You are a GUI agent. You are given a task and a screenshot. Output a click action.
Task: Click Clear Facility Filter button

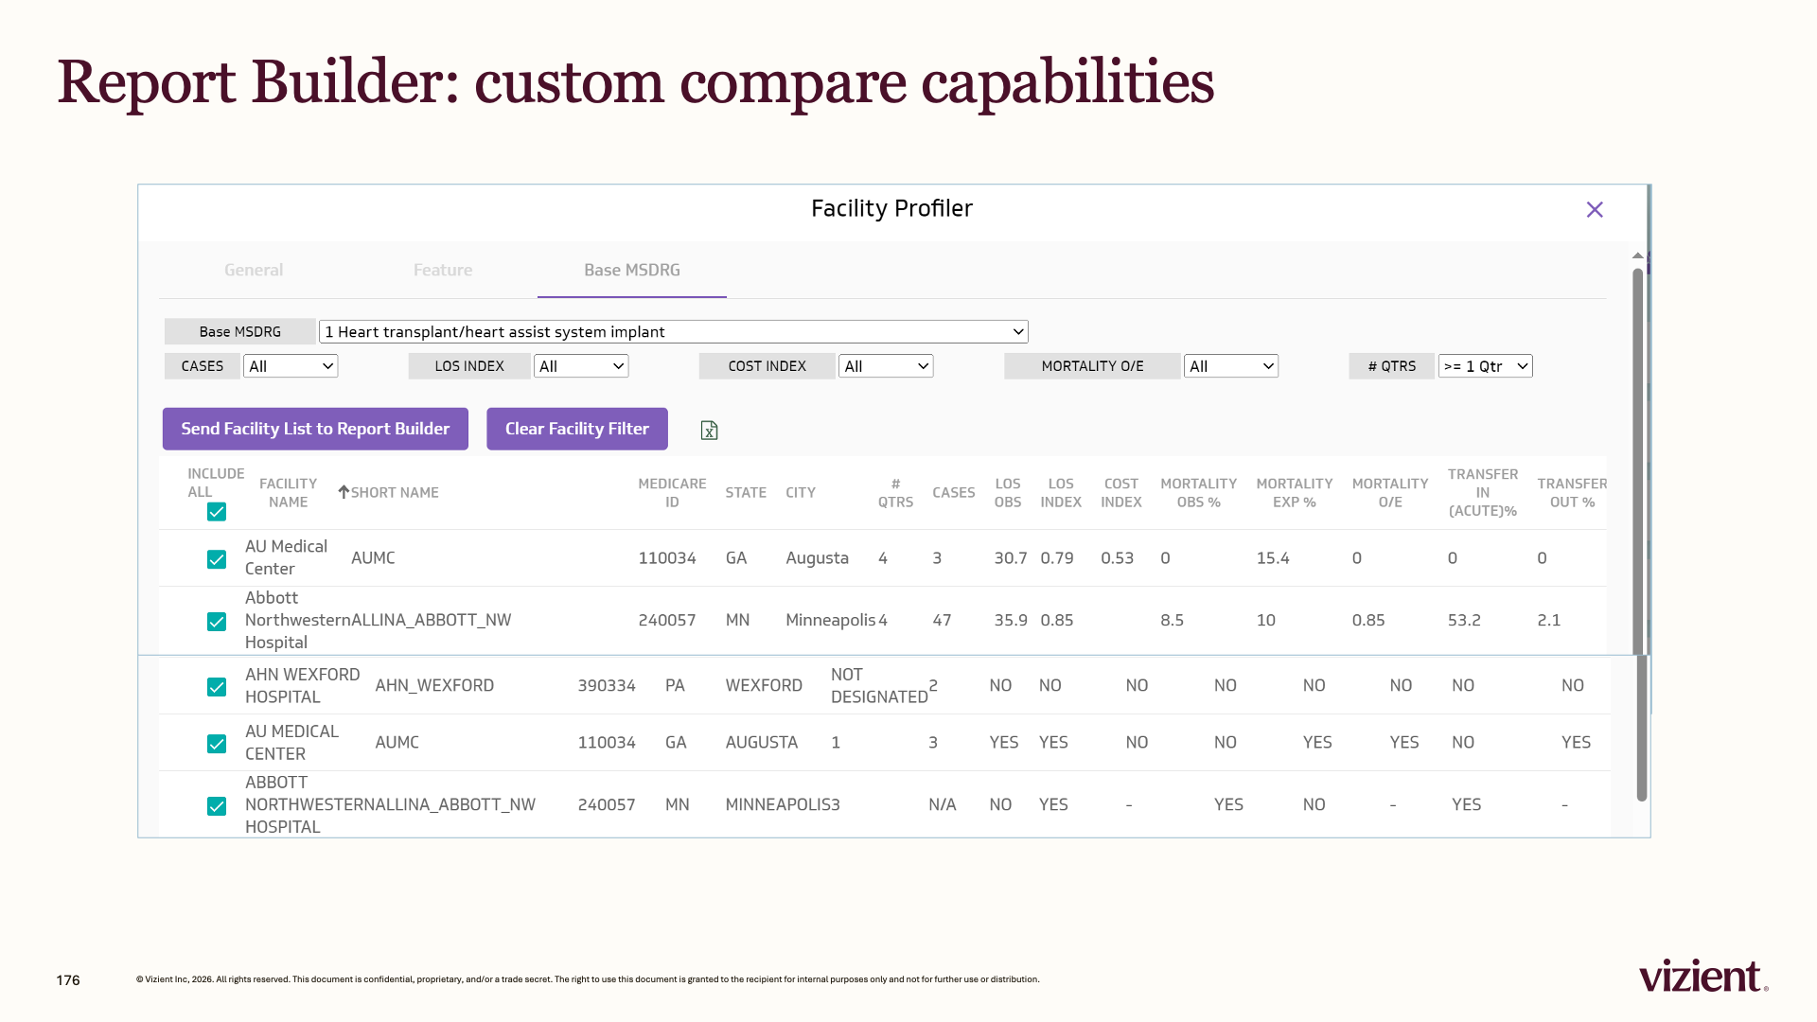[x=577, y=429]
